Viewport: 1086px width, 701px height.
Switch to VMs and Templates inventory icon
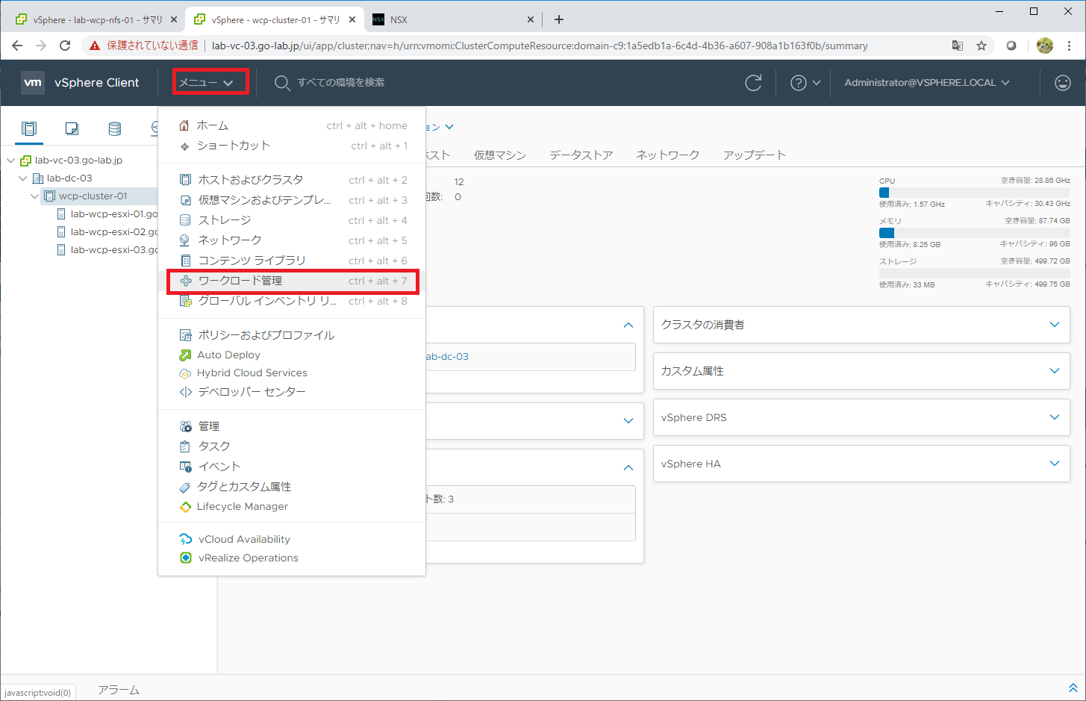point(72,128)
